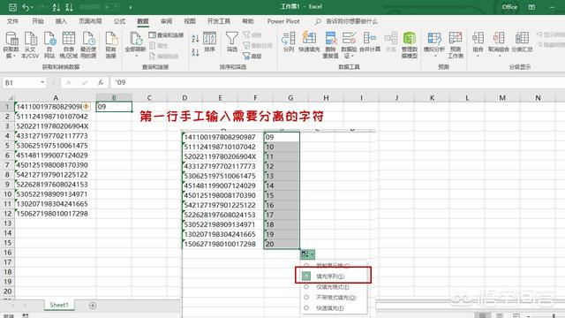Select cell A12 containing 150627198010017298
Image resolution: width=565 pixels, height=318 pixels.
pyautogui.click(x=55, y=214)
